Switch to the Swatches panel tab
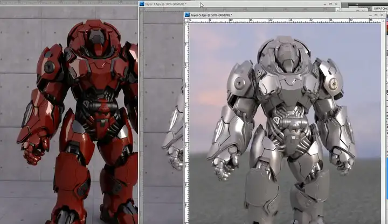 (x=381, y=9)
